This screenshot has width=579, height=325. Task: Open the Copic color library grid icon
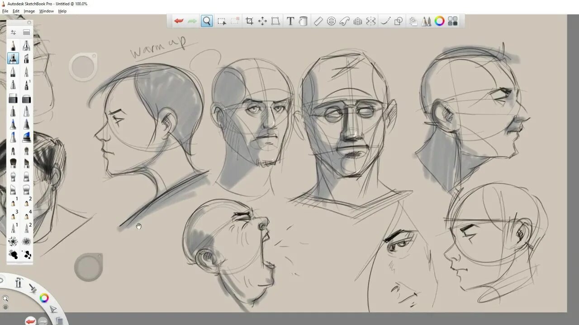(x=453, y=21)
